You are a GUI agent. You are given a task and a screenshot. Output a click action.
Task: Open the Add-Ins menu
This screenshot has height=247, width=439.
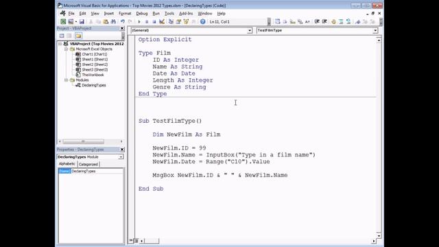(x=186, y=14)
